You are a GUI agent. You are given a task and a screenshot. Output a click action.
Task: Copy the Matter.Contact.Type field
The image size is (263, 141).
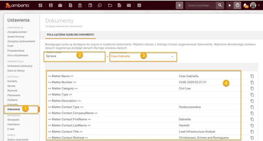pyautogui.click(x=252, y=107)
